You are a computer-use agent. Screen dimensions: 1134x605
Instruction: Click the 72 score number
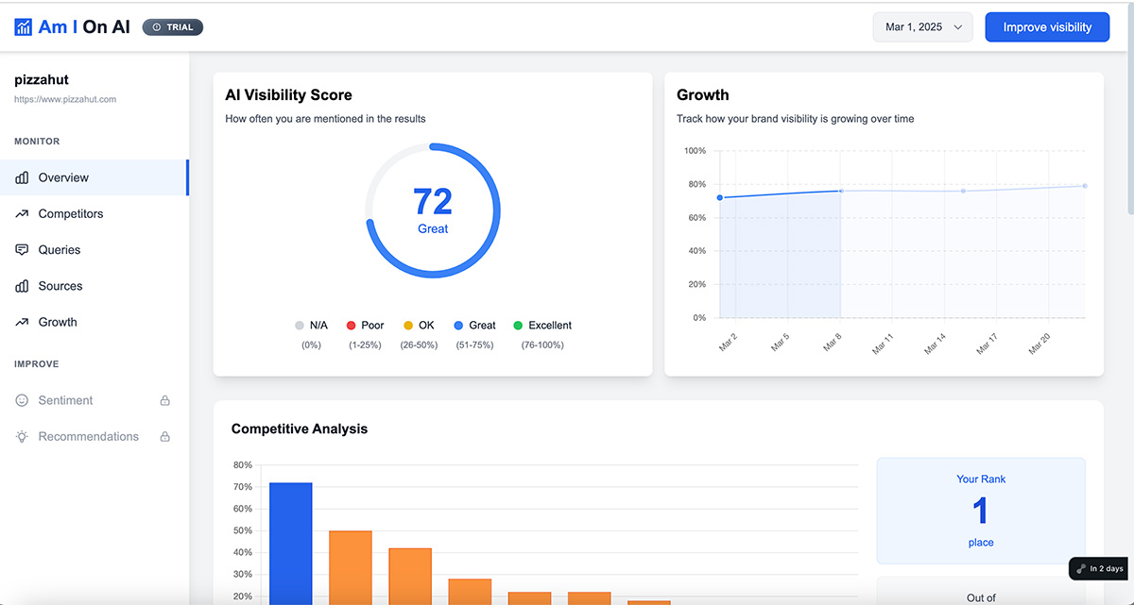[433, 201]
